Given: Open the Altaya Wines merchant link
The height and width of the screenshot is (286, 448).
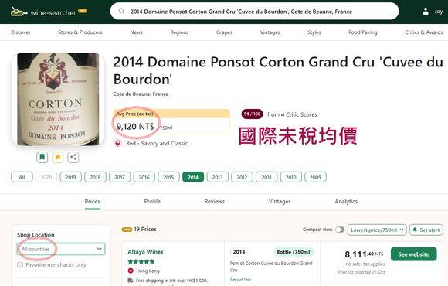Looking at the screenshot, I should 145,252.
